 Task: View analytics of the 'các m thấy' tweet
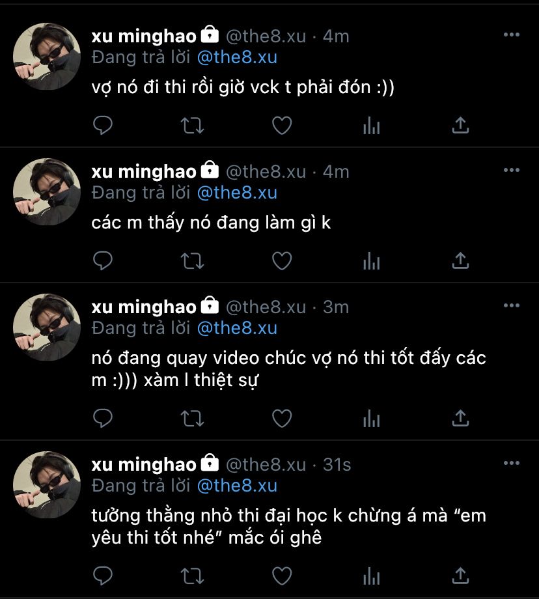click(x=371, y=261)
